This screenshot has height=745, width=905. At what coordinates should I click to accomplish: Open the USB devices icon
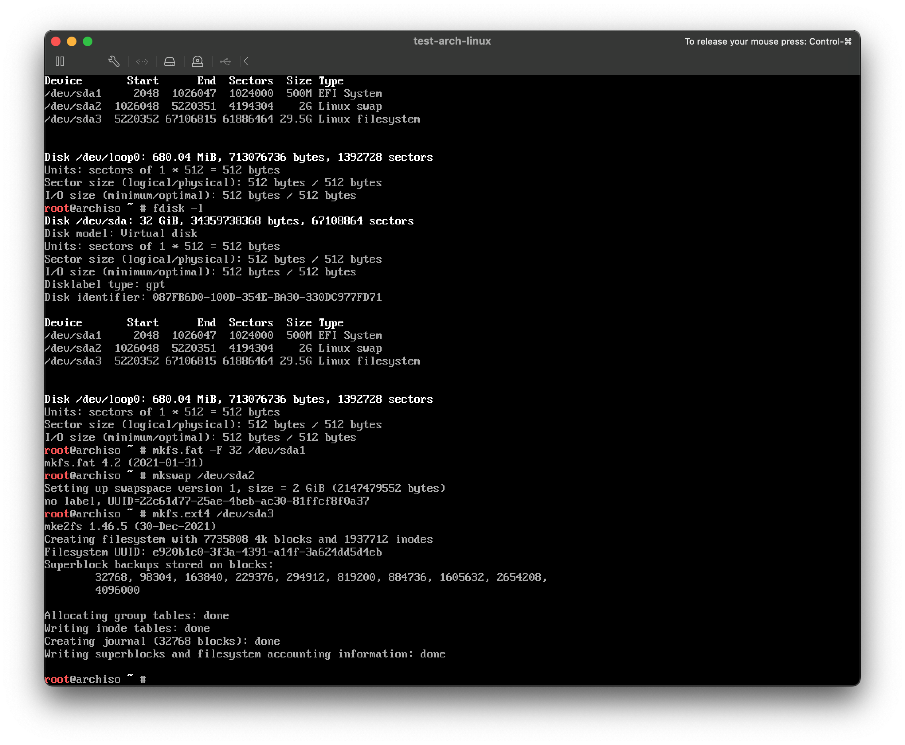point(225,61)
